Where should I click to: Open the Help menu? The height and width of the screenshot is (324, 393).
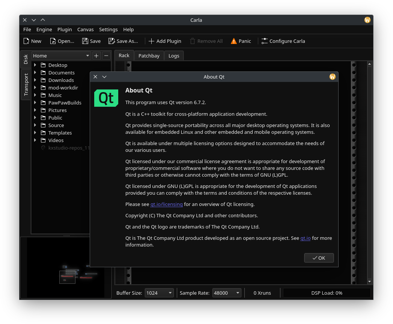[128, 29]
